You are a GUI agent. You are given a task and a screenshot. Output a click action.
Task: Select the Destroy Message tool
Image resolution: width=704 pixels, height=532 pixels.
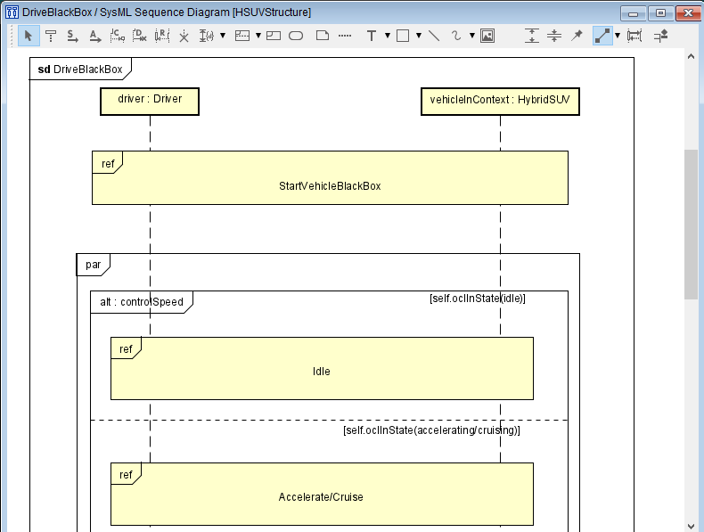(140, 36)
